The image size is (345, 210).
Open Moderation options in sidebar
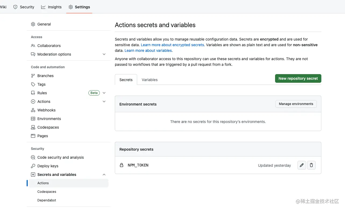click(x=54, y=54)
